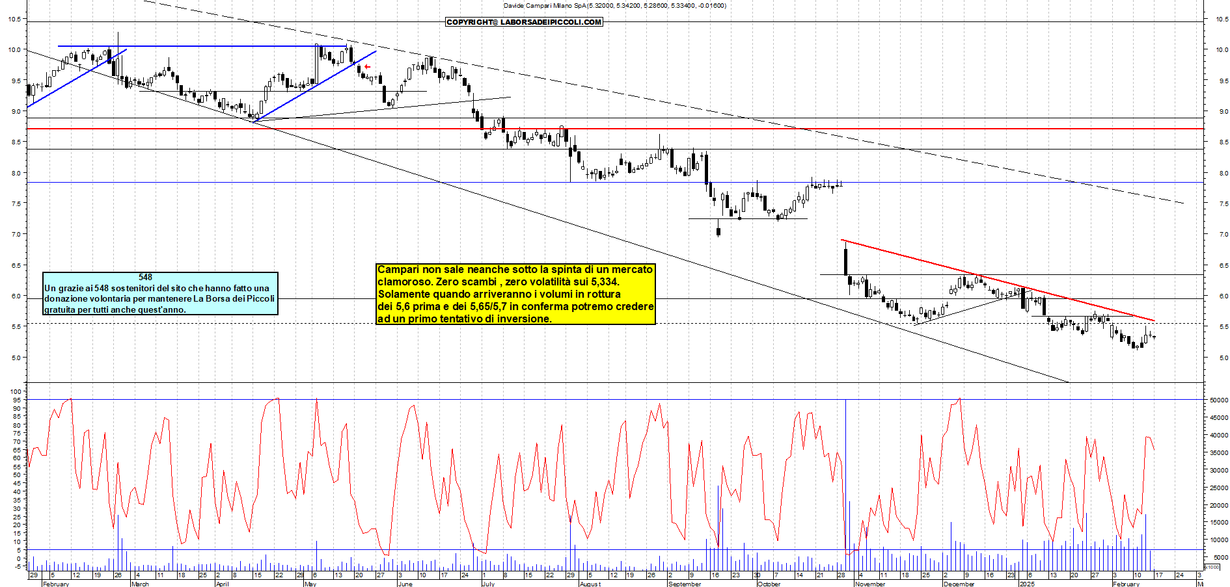Select the blue horizontal line near 7.85
The image size is (1230, 587).
(615, 183)
